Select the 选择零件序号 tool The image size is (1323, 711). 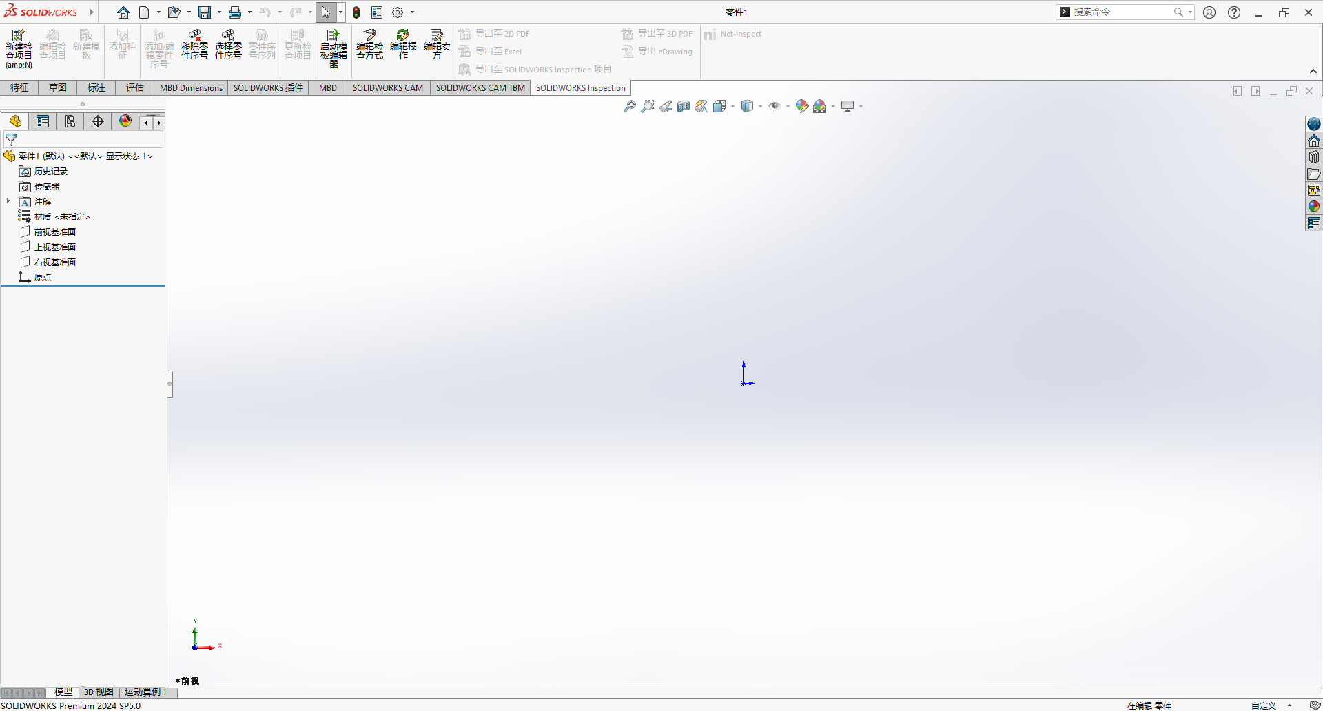227,45
